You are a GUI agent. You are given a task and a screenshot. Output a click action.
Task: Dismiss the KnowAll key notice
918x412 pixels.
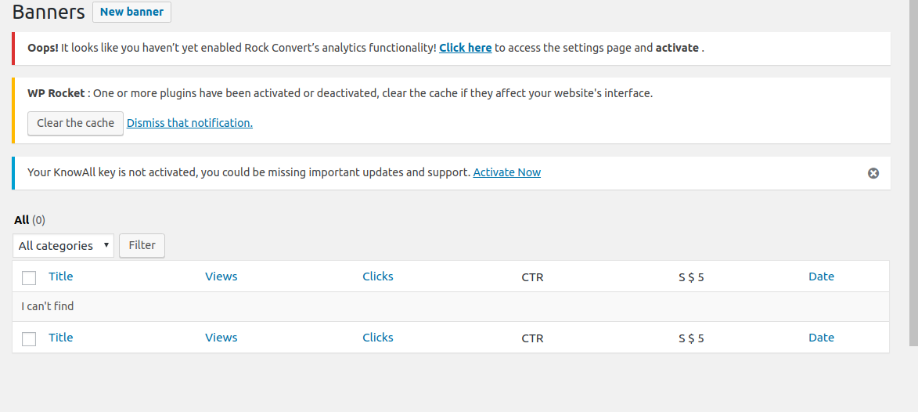point(873,173)
